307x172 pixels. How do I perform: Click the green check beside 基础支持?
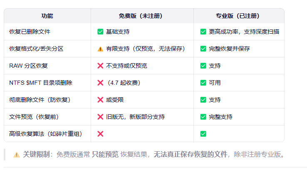point(100,32)
